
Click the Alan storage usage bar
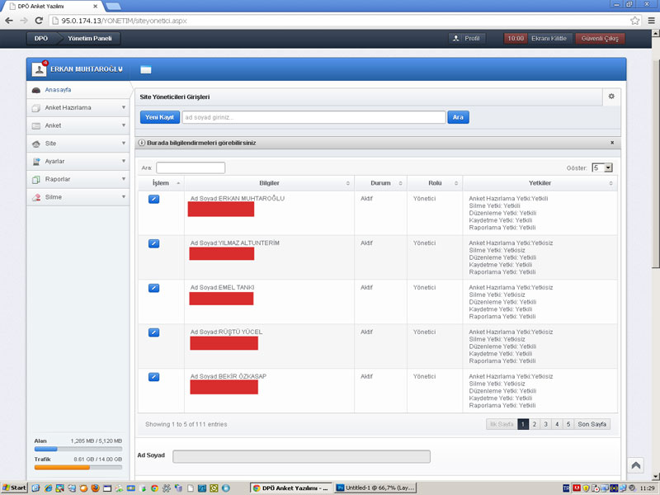[78, 449]
